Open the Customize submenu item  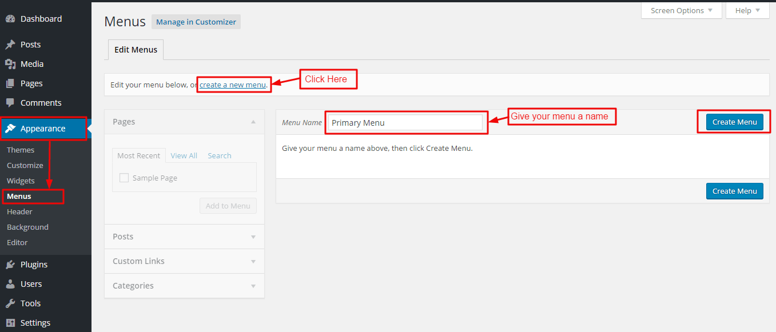[x=25, y=165]
